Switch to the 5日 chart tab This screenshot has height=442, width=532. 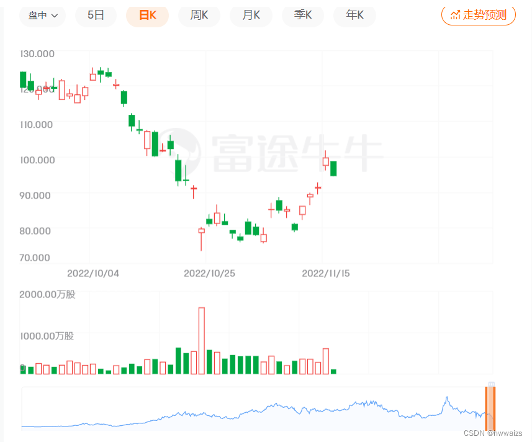[96, 16]
